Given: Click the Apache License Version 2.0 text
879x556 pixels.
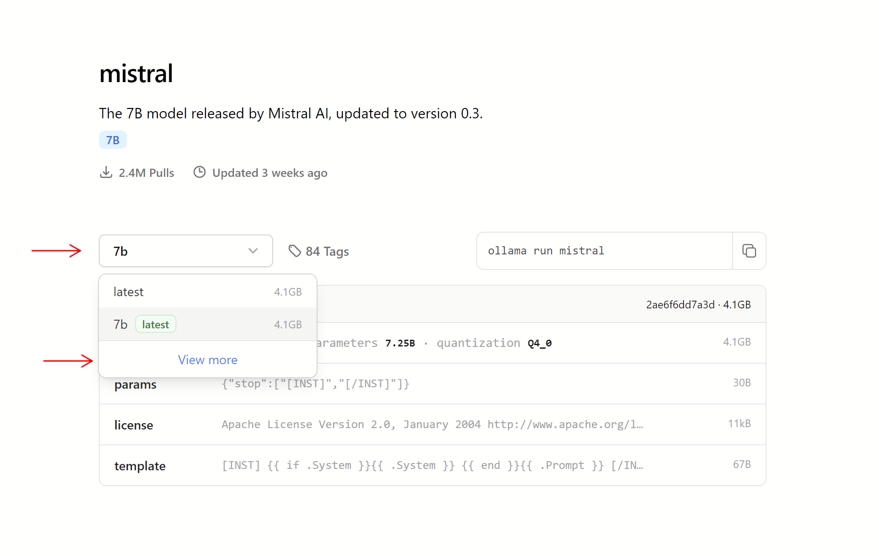Looking at the screenshot, I should (x=432, y=424).
